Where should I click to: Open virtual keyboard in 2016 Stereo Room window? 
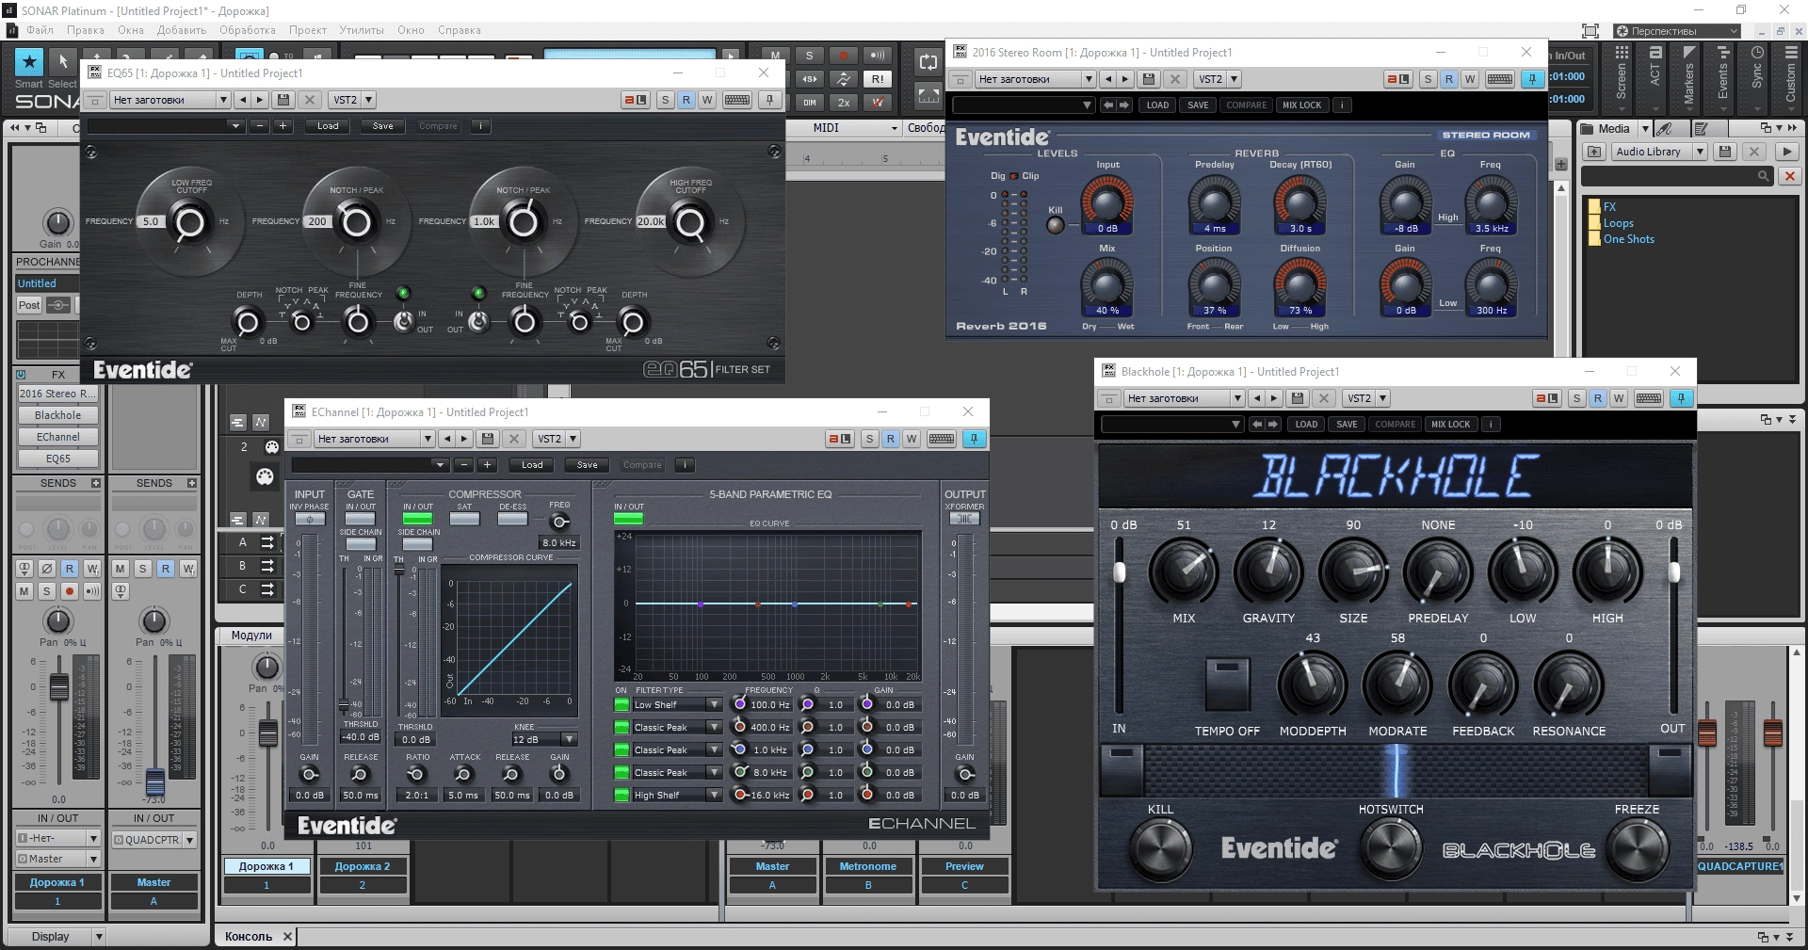point(1500,79)
